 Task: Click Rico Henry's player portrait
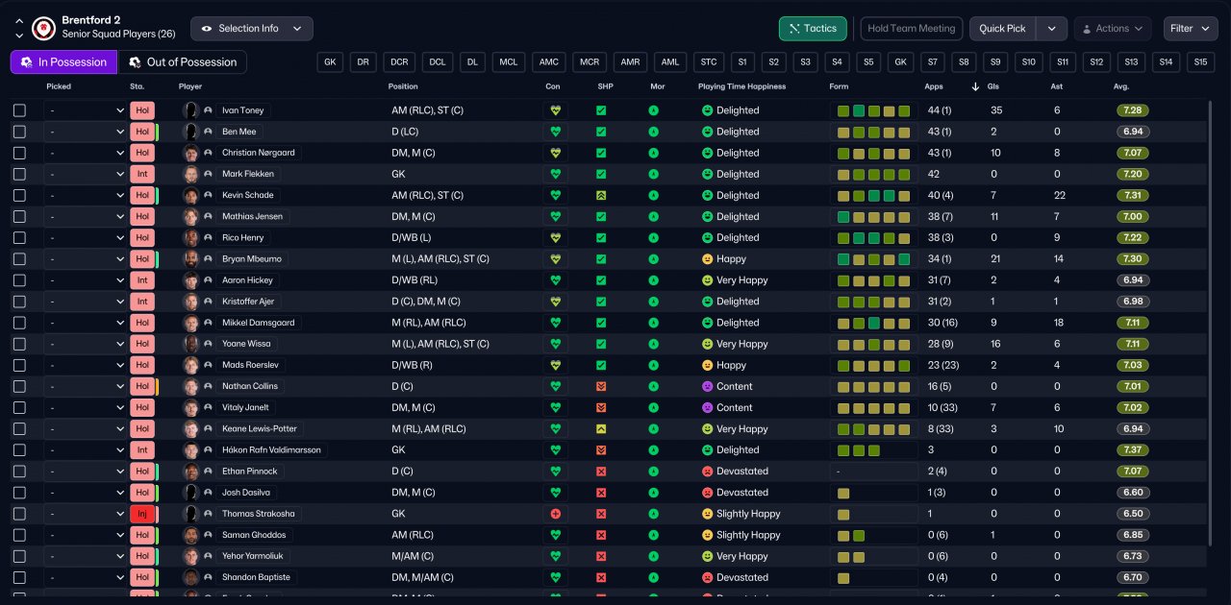tap(190, 237)
